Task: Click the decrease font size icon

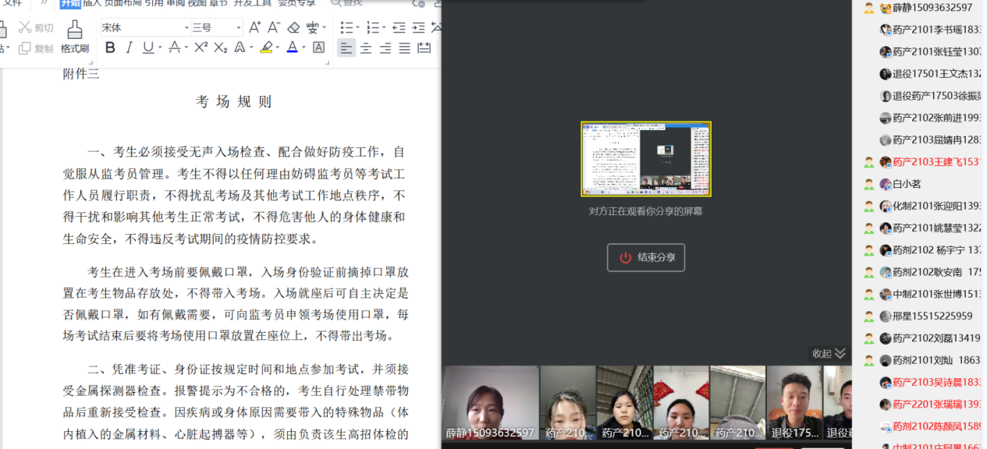Action: 274,27
